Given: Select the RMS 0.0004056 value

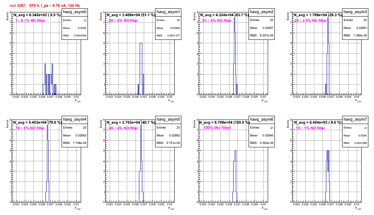Looking at the screenshot, I should click(80, 36).
